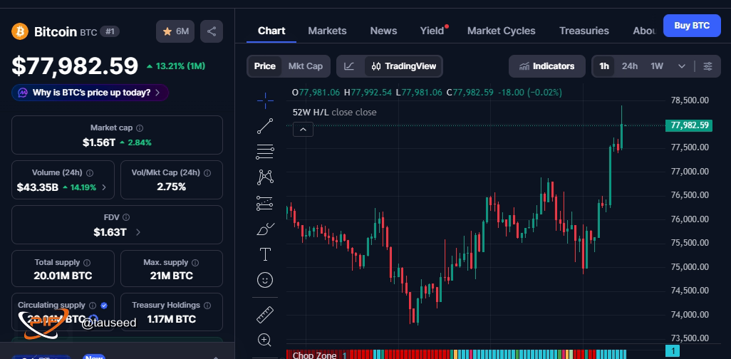Show Treasury Holdings info icon
This screenshot has width=731, height=359.
coord(207,306)
